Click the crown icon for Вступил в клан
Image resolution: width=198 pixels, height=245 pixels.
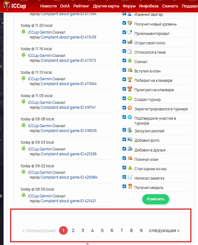(130, 70)
